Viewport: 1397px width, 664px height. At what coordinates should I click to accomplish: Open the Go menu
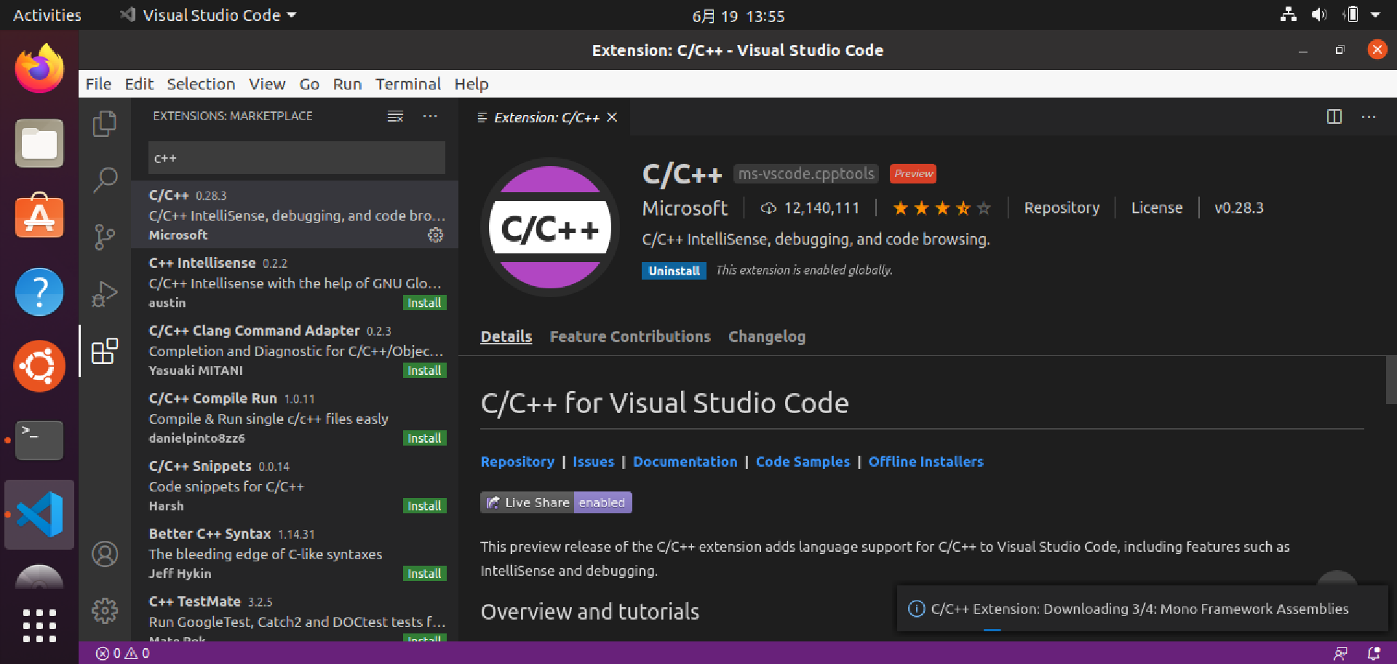(309, 84)
